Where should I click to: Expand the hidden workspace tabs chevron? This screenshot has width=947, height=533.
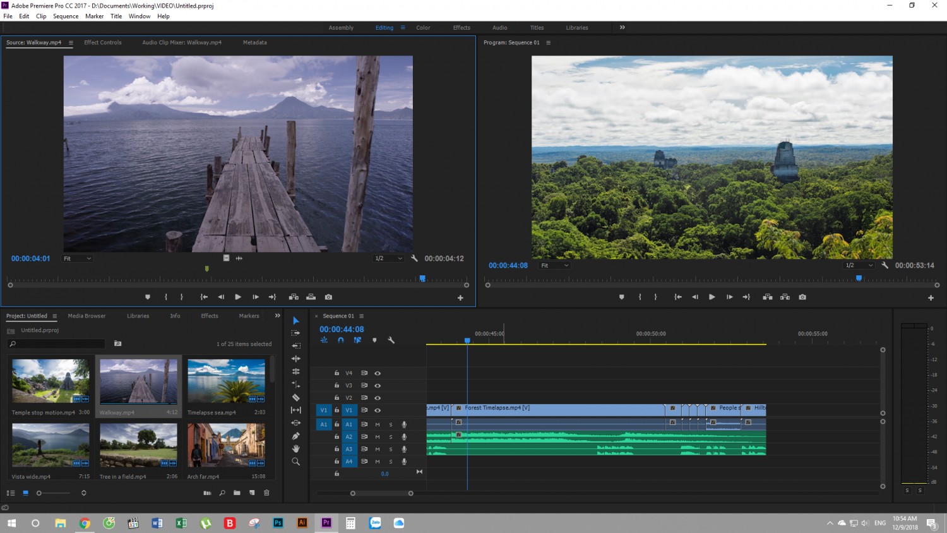pos(622,27)
